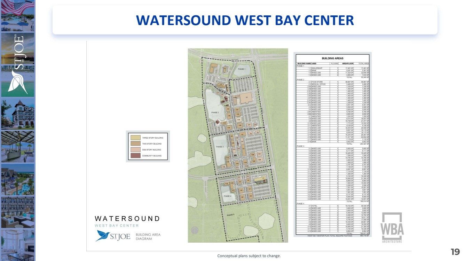This screenshot has height=261, width=464.
Task: Click the "TOTAL AREA" column header
Action: (x=364, y=63)
